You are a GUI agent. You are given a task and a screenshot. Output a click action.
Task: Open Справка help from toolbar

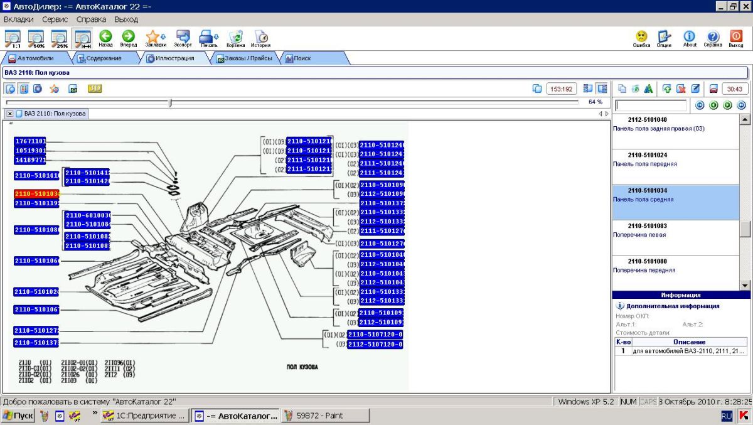pos(713,38)
